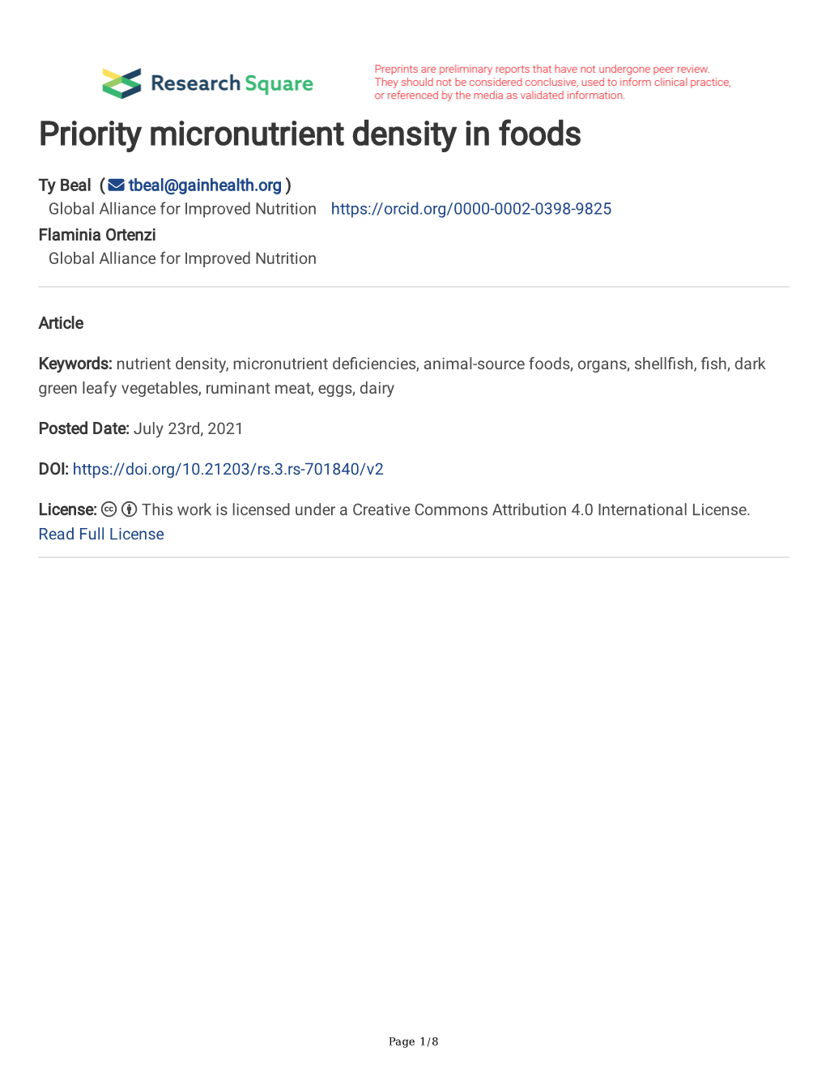Image resolution: width=826 pixels, height=1069 pixels.
Task: Select author name Ty Beal
Action: pyautogui.click(x=65, y=185)
